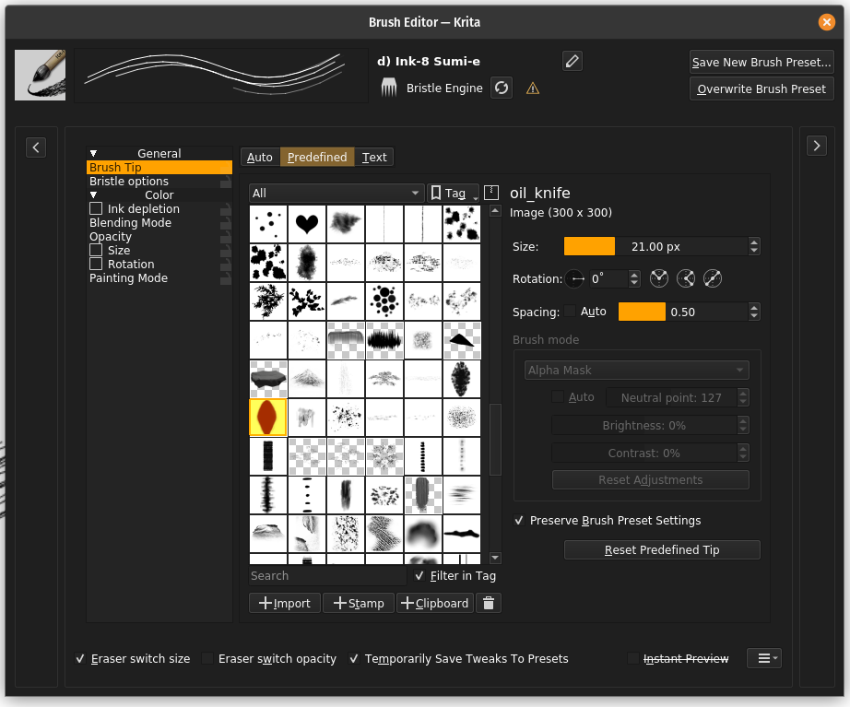
Task: Open the All tag filter dropdown
Action: 336,193
